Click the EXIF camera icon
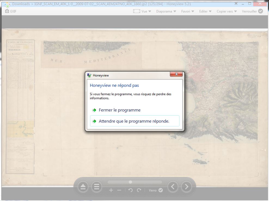Screen dimensions: 269x201 click(x=7, y=11)
